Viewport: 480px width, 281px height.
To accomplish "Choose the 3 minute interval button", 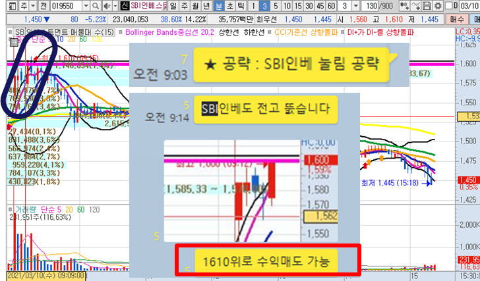I will click(x=264, y=5).
